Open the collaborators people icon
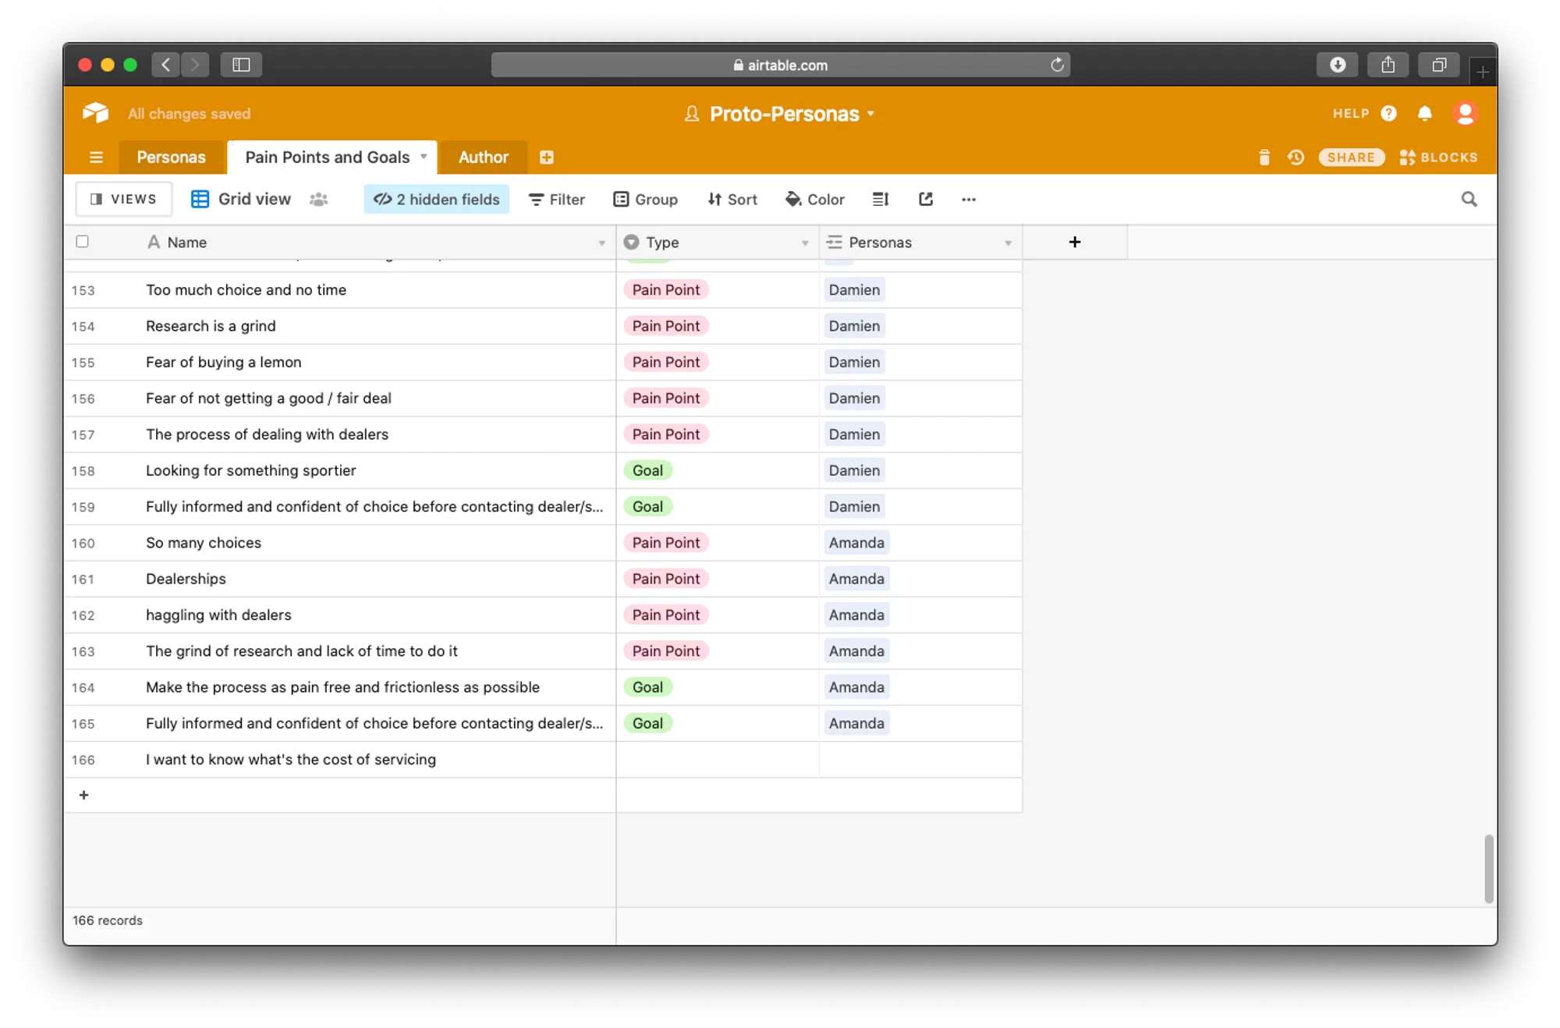The height and width of the screenshot is (1028, 1560). 318,200
